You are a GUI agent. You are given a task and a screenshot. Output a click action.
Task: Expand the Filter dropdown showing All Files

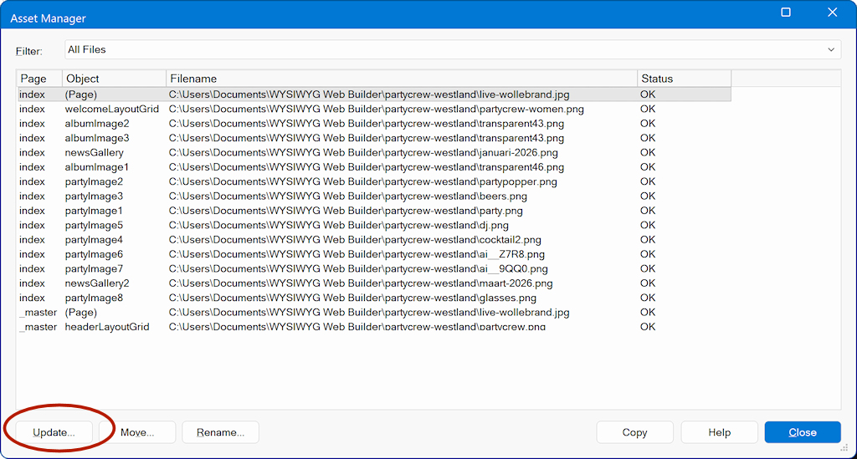click(452, 50)
